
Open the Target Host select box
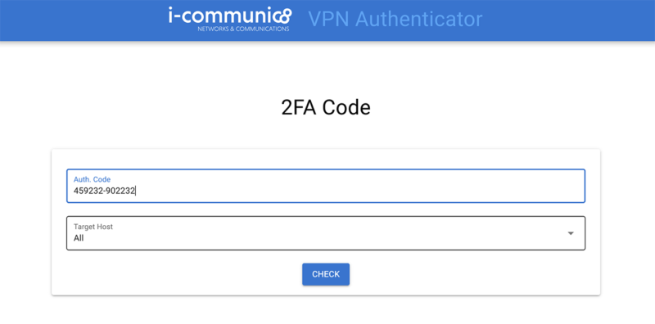326,233
